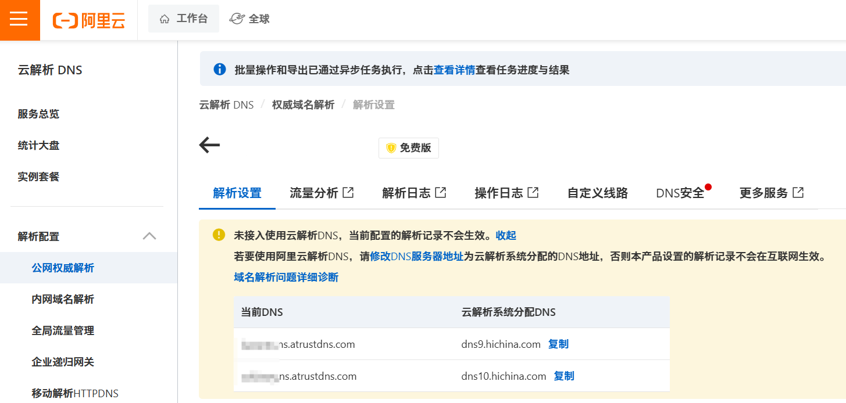The image size is (846, 403).
Task: Select 公网权威解析 in the sidebar
Action: [x=88, y=268]
